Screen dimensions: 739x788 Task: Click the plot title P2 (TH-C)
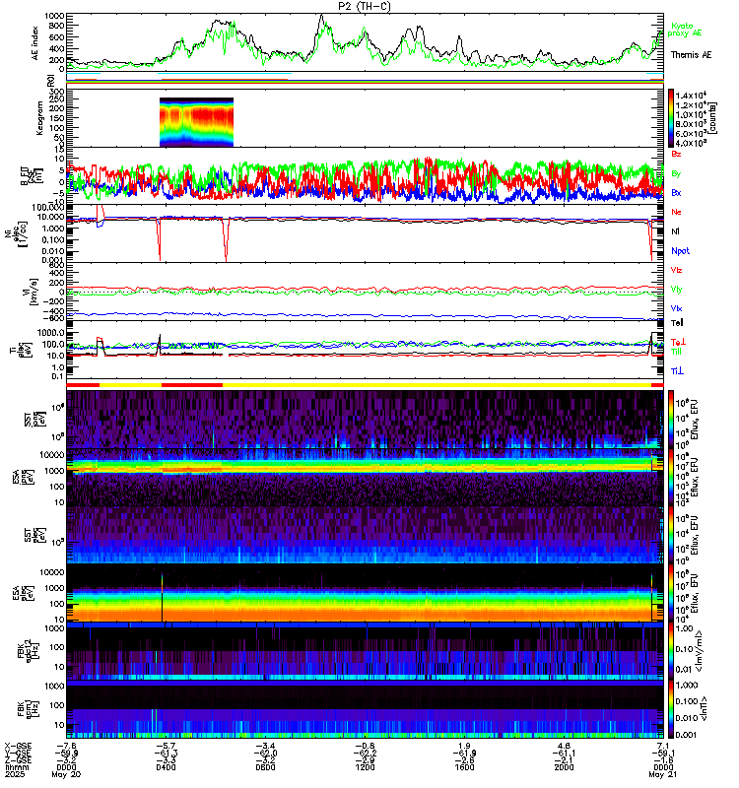pyautogui.click(x=364, y=7)
